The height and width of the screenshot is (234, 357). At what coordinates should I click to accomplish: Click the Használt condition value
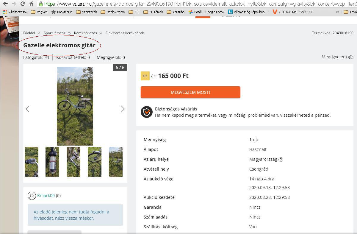(x=258, y=149)
